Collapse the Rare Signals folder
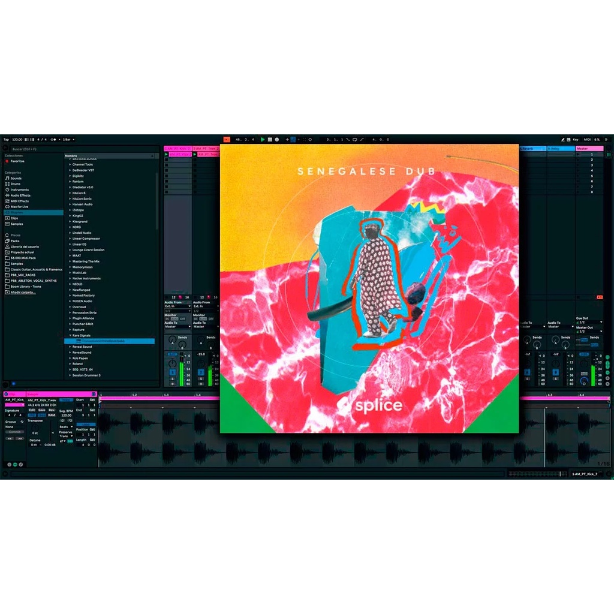Screen dimensions: 614x614 [70, 336]
